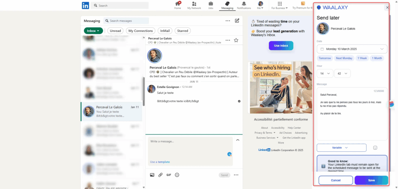Click the emoji icon beside Variable
398x189 pixels.
coord(375,148)
